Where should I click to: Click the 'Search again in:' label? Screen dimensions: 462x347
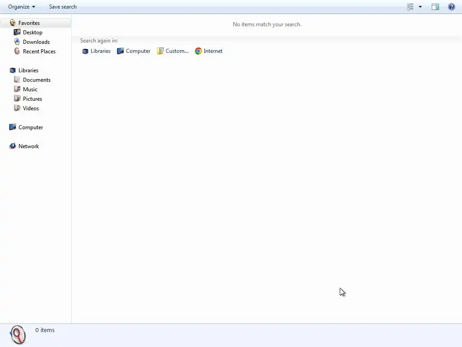tap(99, 40)
